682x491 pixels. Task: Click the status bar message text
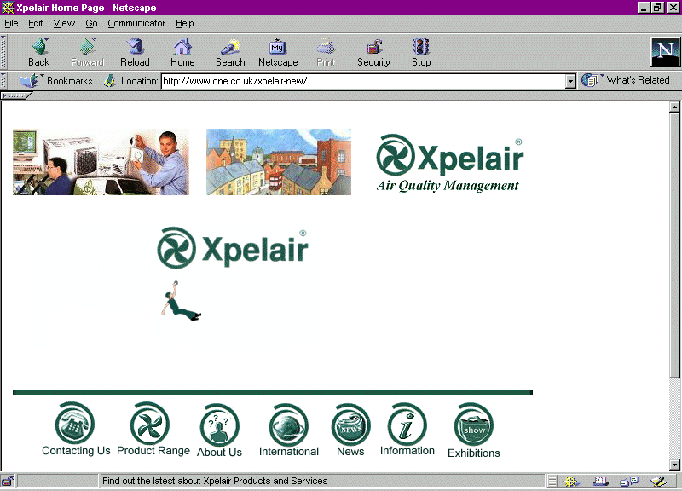(215, 481)
